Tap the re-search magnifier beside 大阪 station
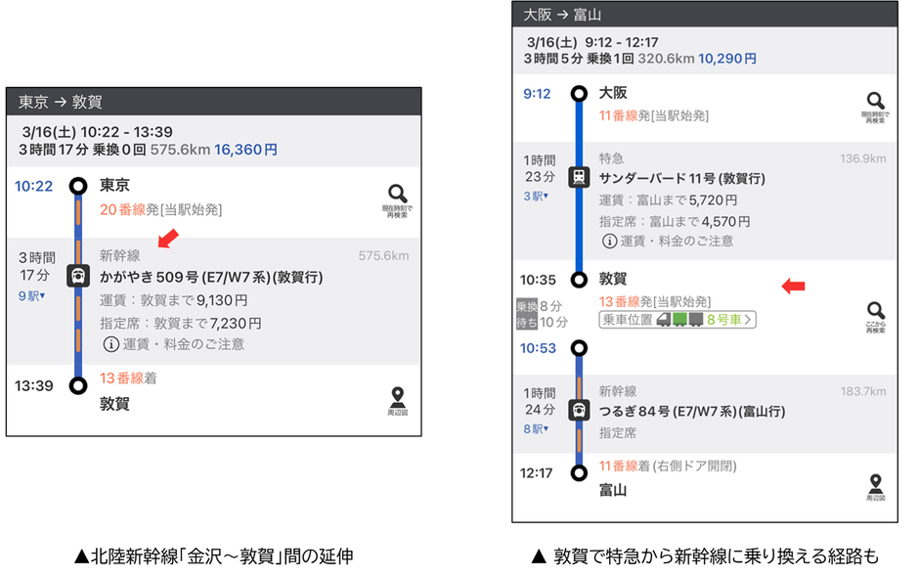The height and width of the screenshot is (576, 919). pyautogui.click(x=875, y=108)
